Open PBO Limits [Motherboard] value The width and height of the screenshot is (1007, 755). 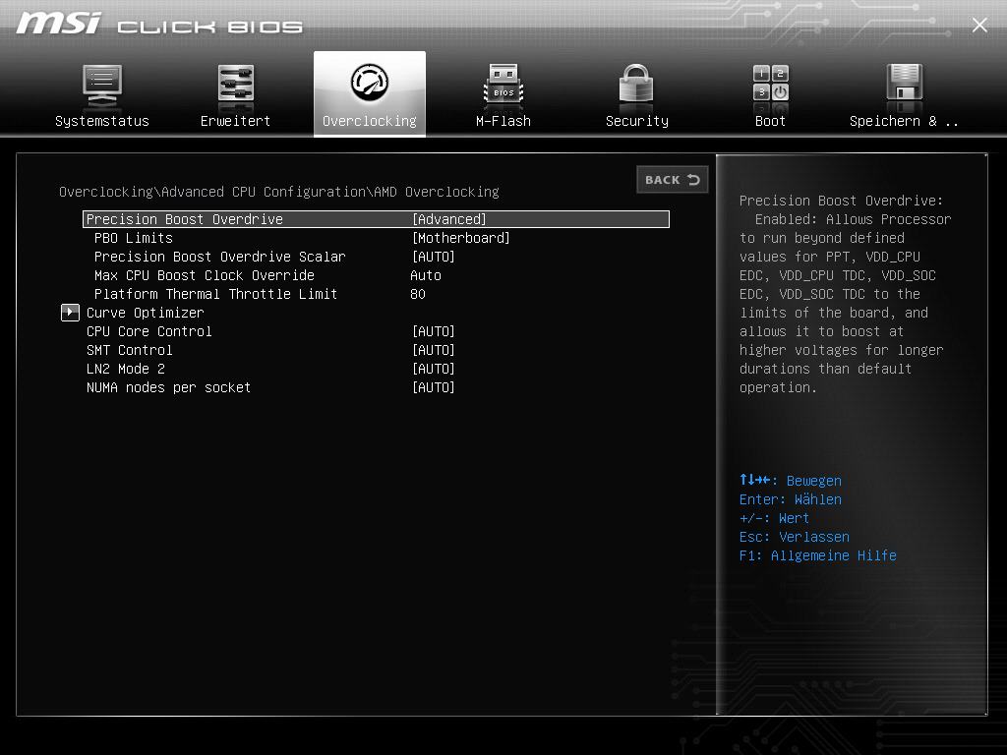coord(460,238)
